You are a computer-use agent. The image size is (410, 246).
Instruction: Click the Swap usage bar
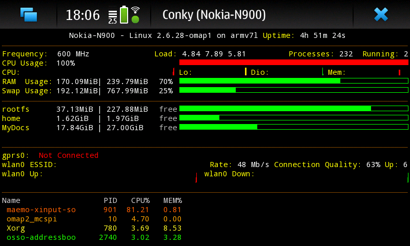[x=294, y=90]
